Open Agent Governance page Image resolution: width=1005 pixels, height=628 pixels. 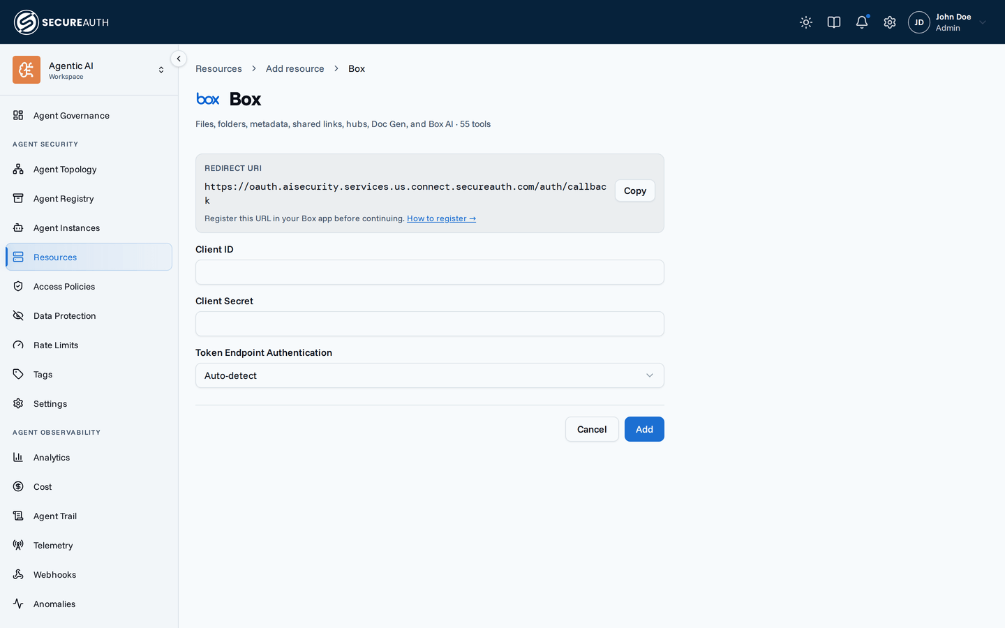89,115
